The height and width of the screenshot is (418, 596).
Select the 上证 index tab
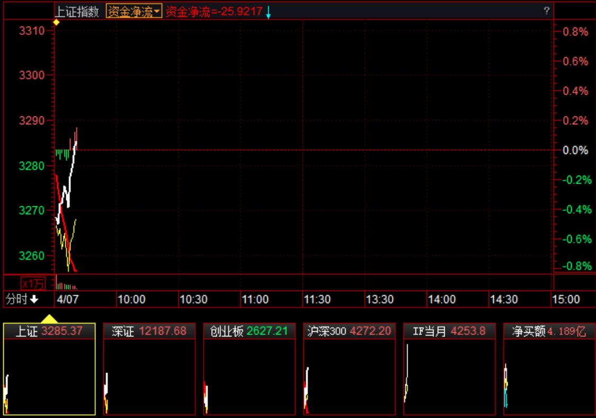(x=49, y=331)
